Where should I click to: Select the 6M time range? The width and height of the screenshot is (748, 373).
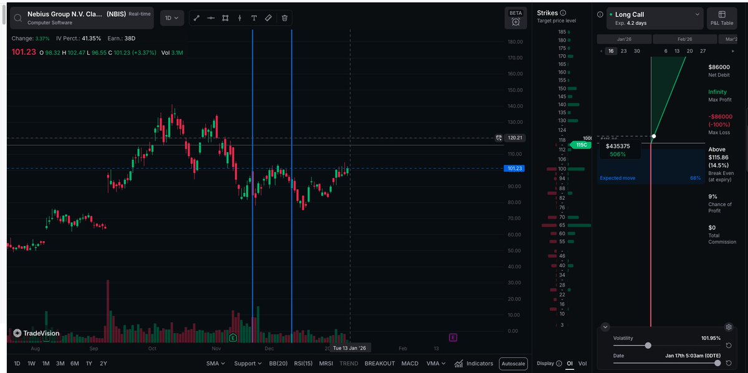75,363
